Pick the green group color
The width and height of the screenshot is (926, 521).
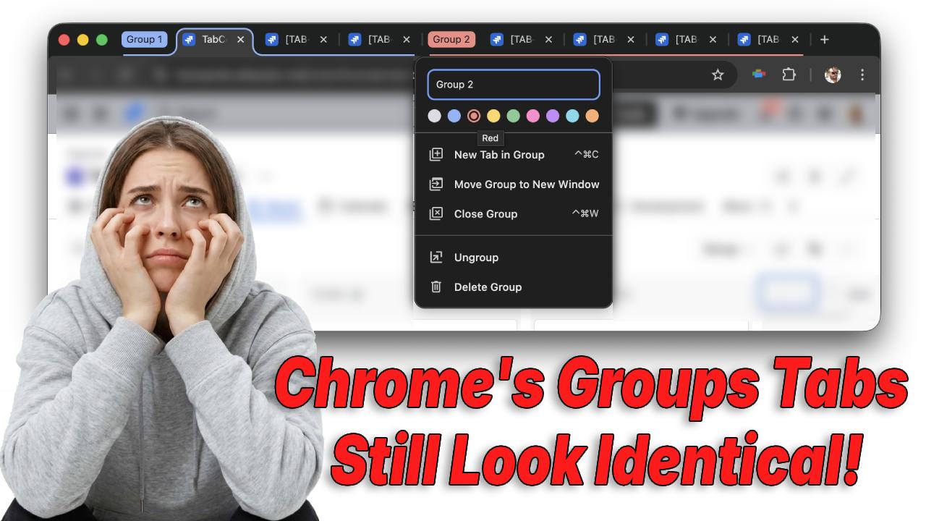click(x=514, y=116)
